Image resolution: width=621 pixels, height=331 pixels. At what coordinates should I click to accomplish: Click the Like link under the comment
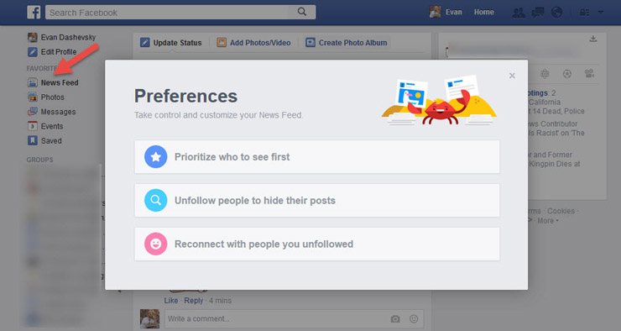[x=171, y=301]
